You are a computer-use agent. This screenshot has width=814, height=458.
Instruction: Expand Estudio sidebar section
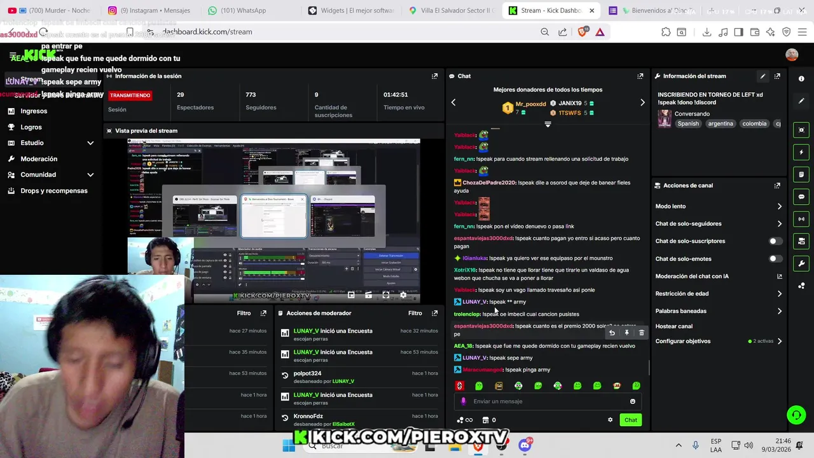(90, 143)
